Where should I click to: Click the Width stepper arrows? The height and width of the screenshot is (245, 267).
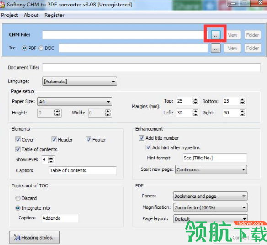pos(107,113)
